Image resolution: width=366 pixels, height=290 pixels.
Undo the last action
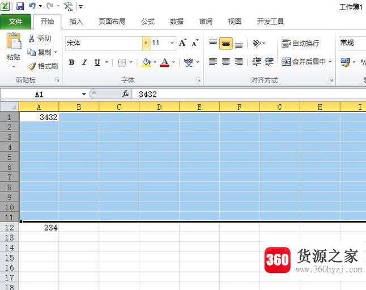click(x=32, y=6)
